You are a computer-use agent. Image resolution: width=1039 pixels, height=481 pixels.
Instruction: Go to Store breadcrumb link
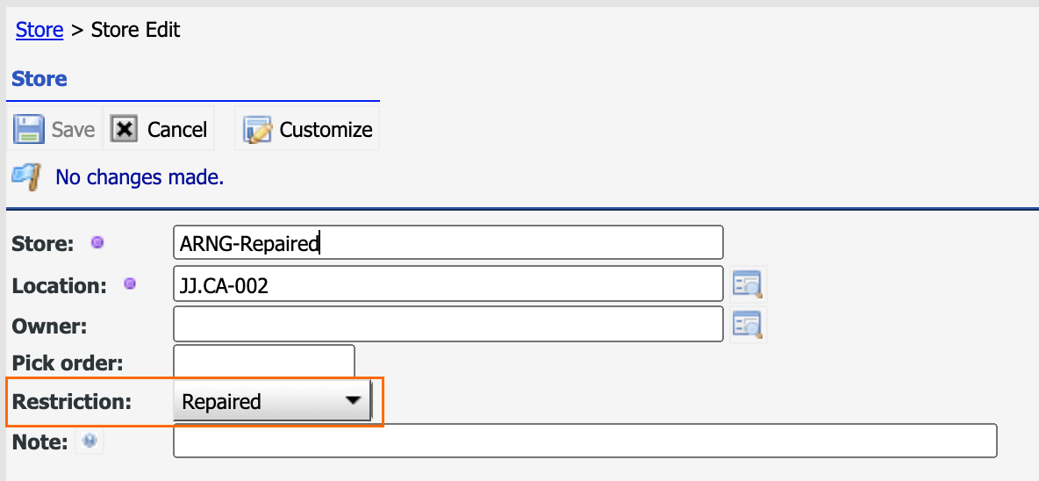click(39, 30)
